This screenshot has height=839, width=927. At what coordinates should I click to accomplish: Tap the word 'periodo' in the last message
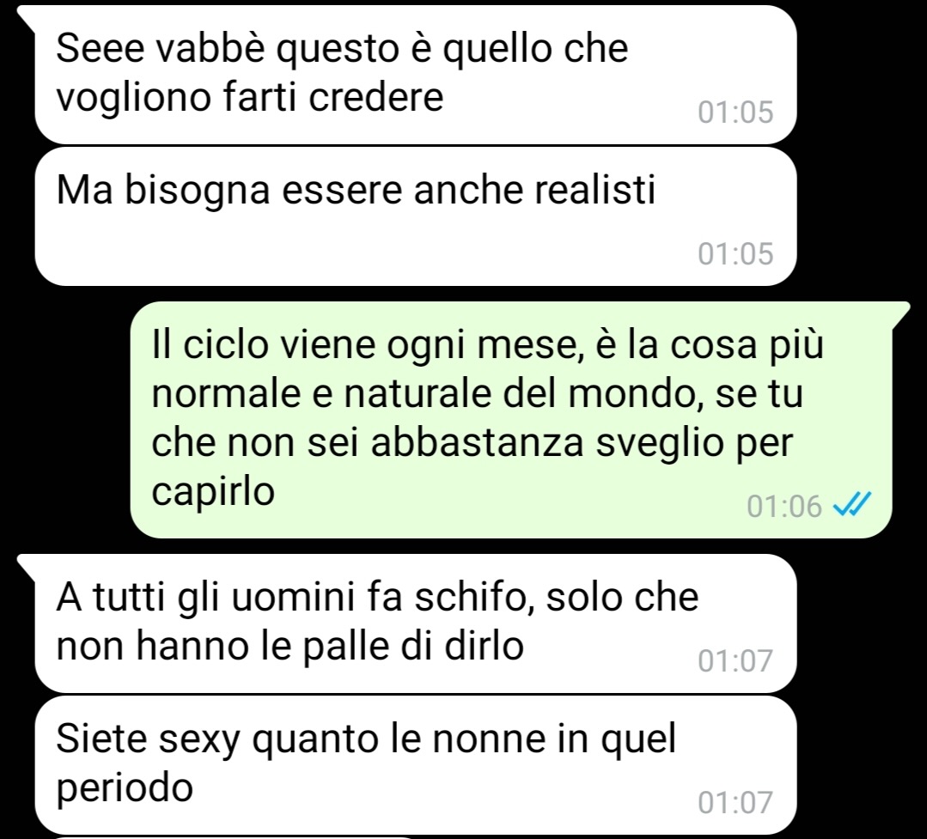tap(125, 787)
